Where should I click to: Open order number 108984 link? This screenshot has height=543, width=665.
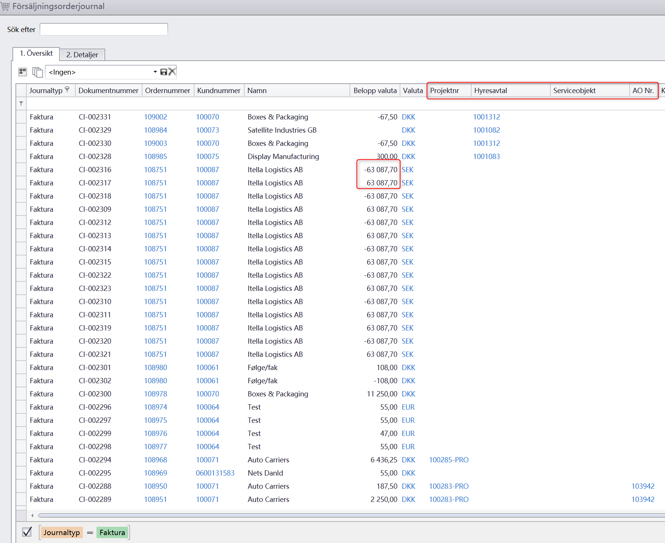click(x=156, y=130)
